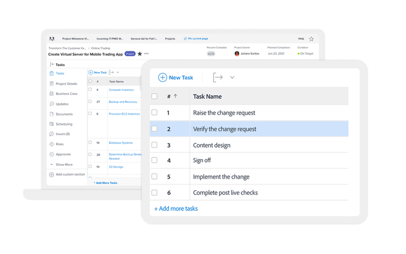Click the Approvals checkmark icon in sidebar
This screenshot has width=406, height=254.
click(x=52, y=154)
